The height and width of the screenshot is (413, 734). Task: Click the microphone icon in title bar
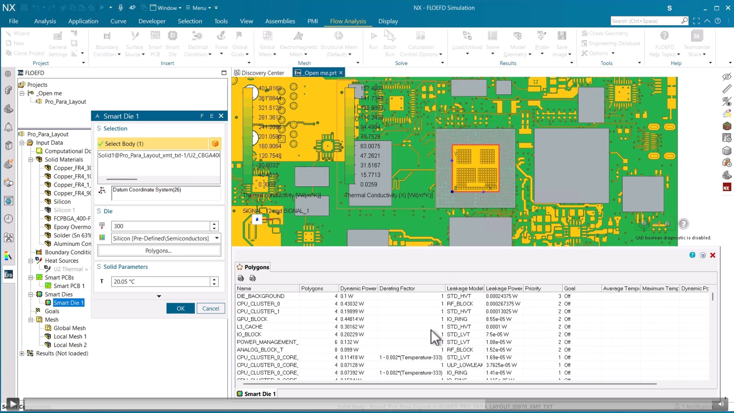coord(120,8)
